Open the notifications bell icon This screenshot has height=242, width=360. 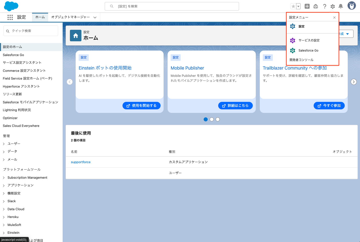click(x=340, y=6)
